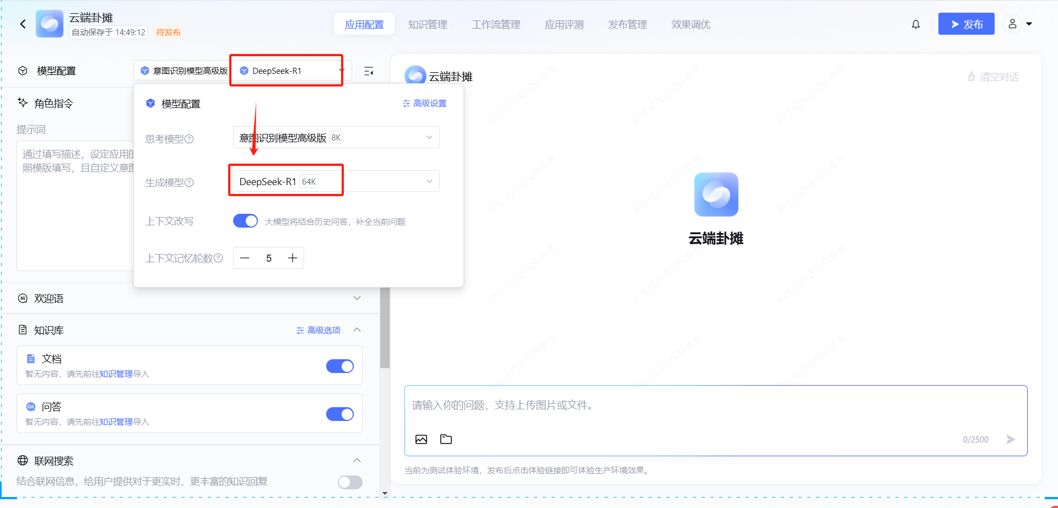
Task: Click the send message arrow icon
Action: coord(1011,439)
